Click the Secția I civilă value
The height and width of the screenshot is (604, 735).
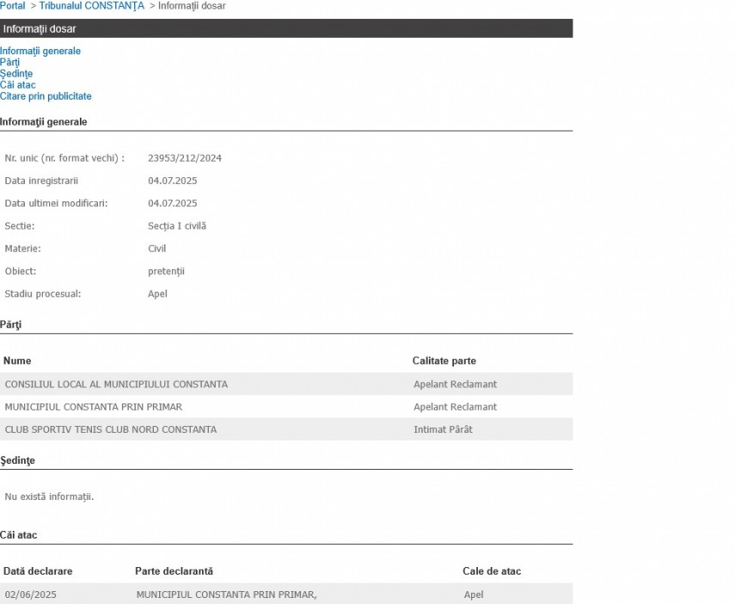(177, 225)
